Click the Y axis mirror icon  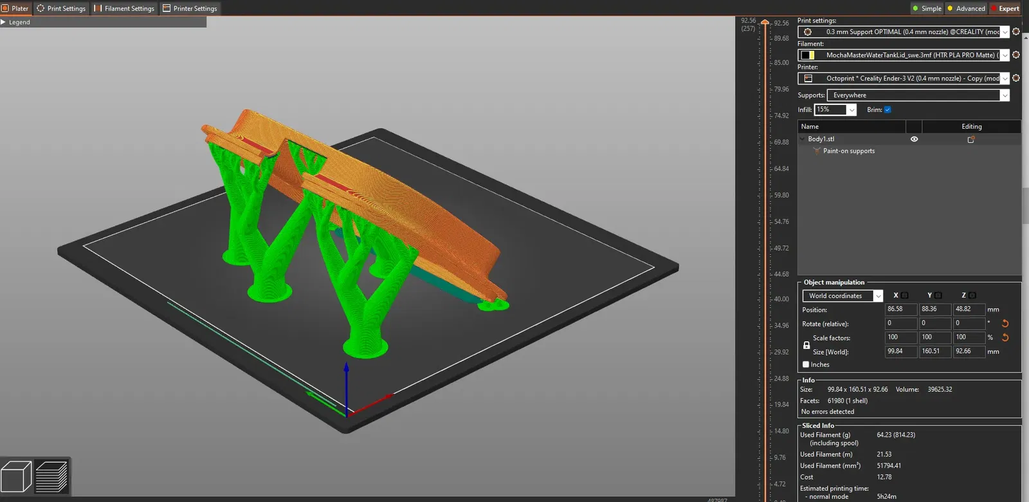pyautogui.click(x=938, y=295)
